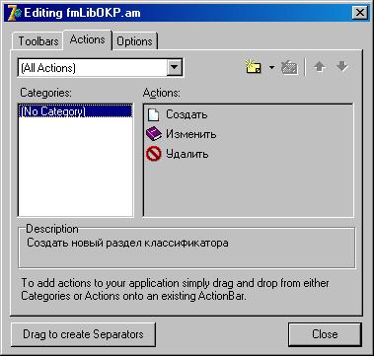The image size is (374, 356).
Task: Select the Изменить book icon
Action: point(154,134)
